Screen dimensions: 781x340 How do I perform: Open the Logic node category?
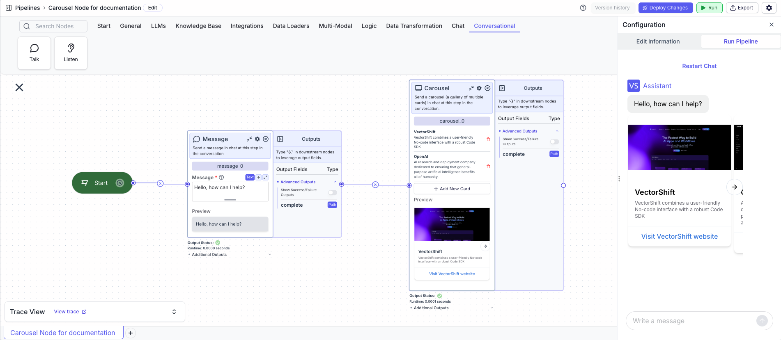pos(369,26)
